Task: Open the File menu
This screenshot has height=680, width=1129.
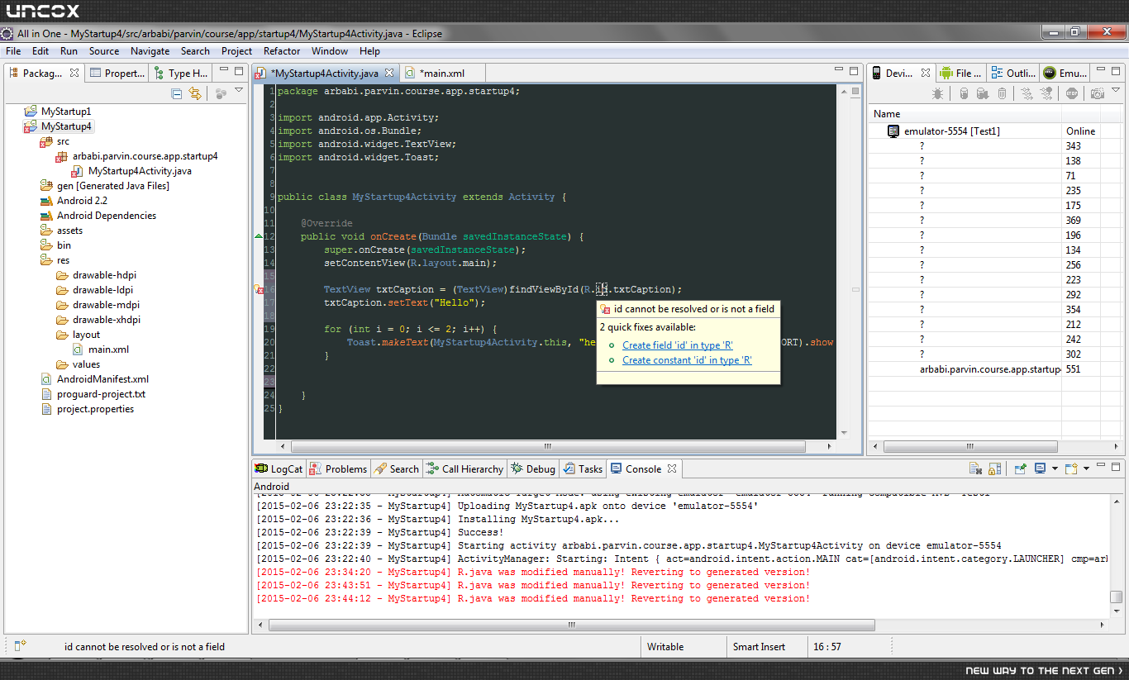Action: tap(13, 50)
